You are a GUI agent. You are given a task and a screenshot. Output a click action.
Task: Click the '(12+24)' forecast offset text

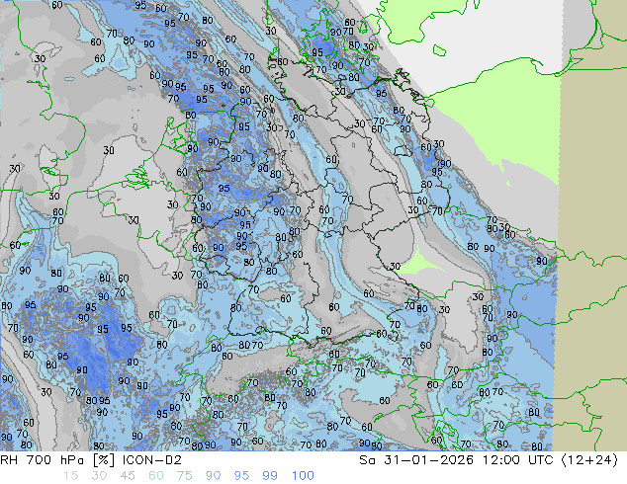coord(589,460)
